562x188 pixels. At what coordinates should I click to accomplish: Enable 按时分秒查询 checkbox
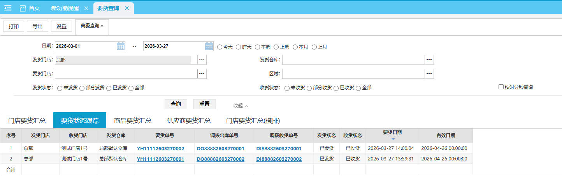click(501, 87)
